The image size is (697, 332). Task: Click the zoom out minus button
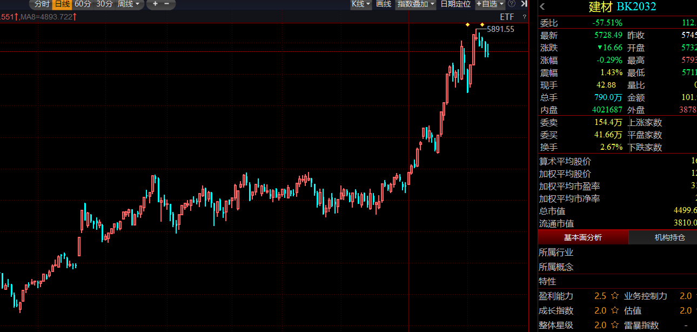[166, 4]
